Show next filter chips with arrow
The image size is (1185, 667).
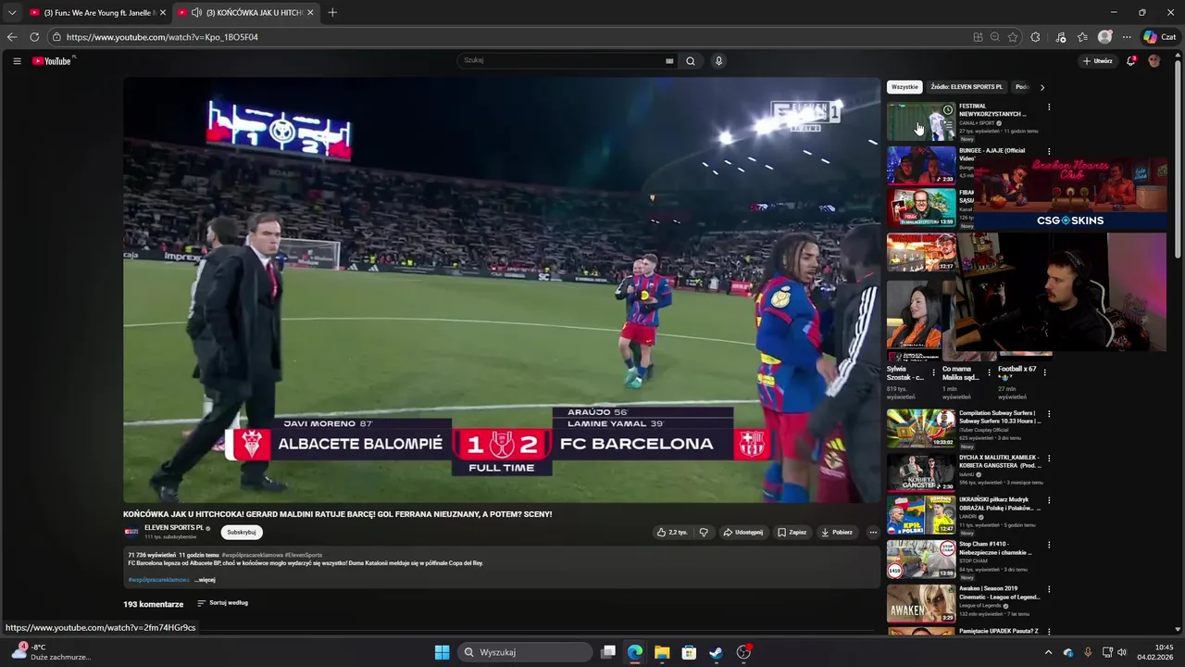tap(1042, 87)
